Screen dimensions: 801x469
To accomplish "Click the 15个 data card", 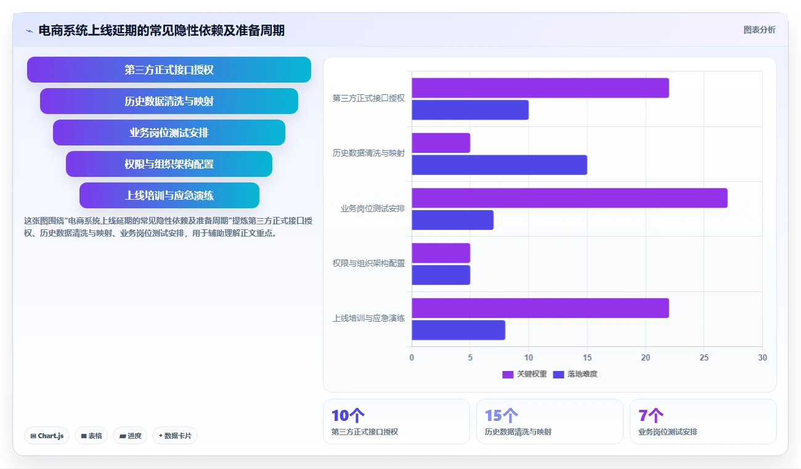I will (550, 422).
